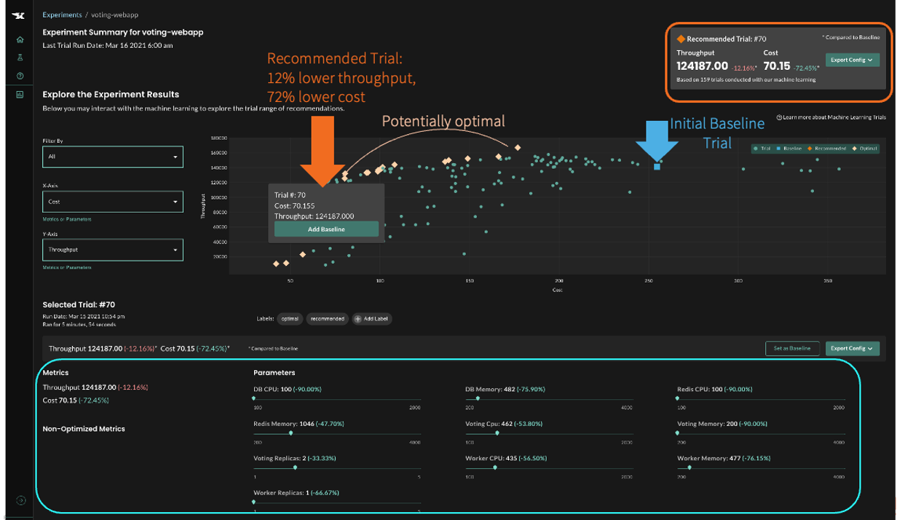Click the Add Baseline button in tooltip
This screenshot has width=897, height=520.
[326, 229]
